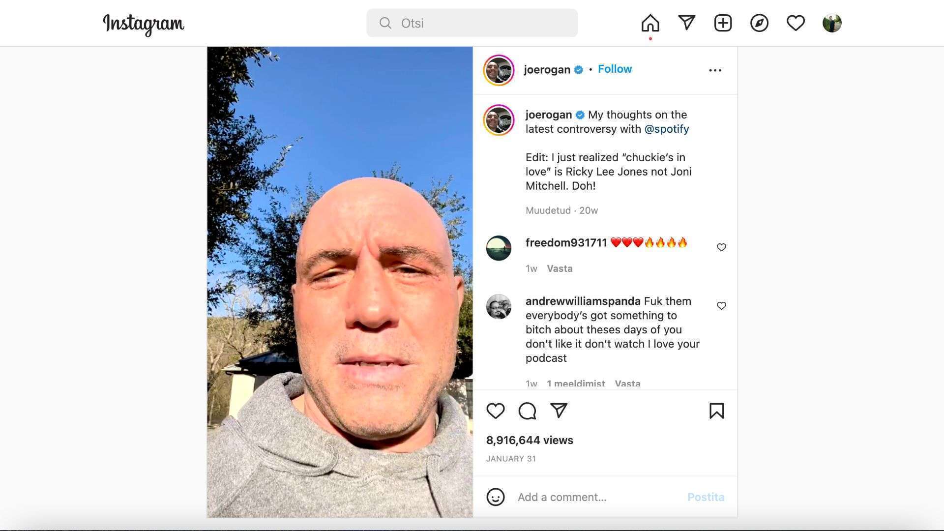This screenshot has width=944, height=531.
Task: Like the post with heart icon
Action: [496, 411]
